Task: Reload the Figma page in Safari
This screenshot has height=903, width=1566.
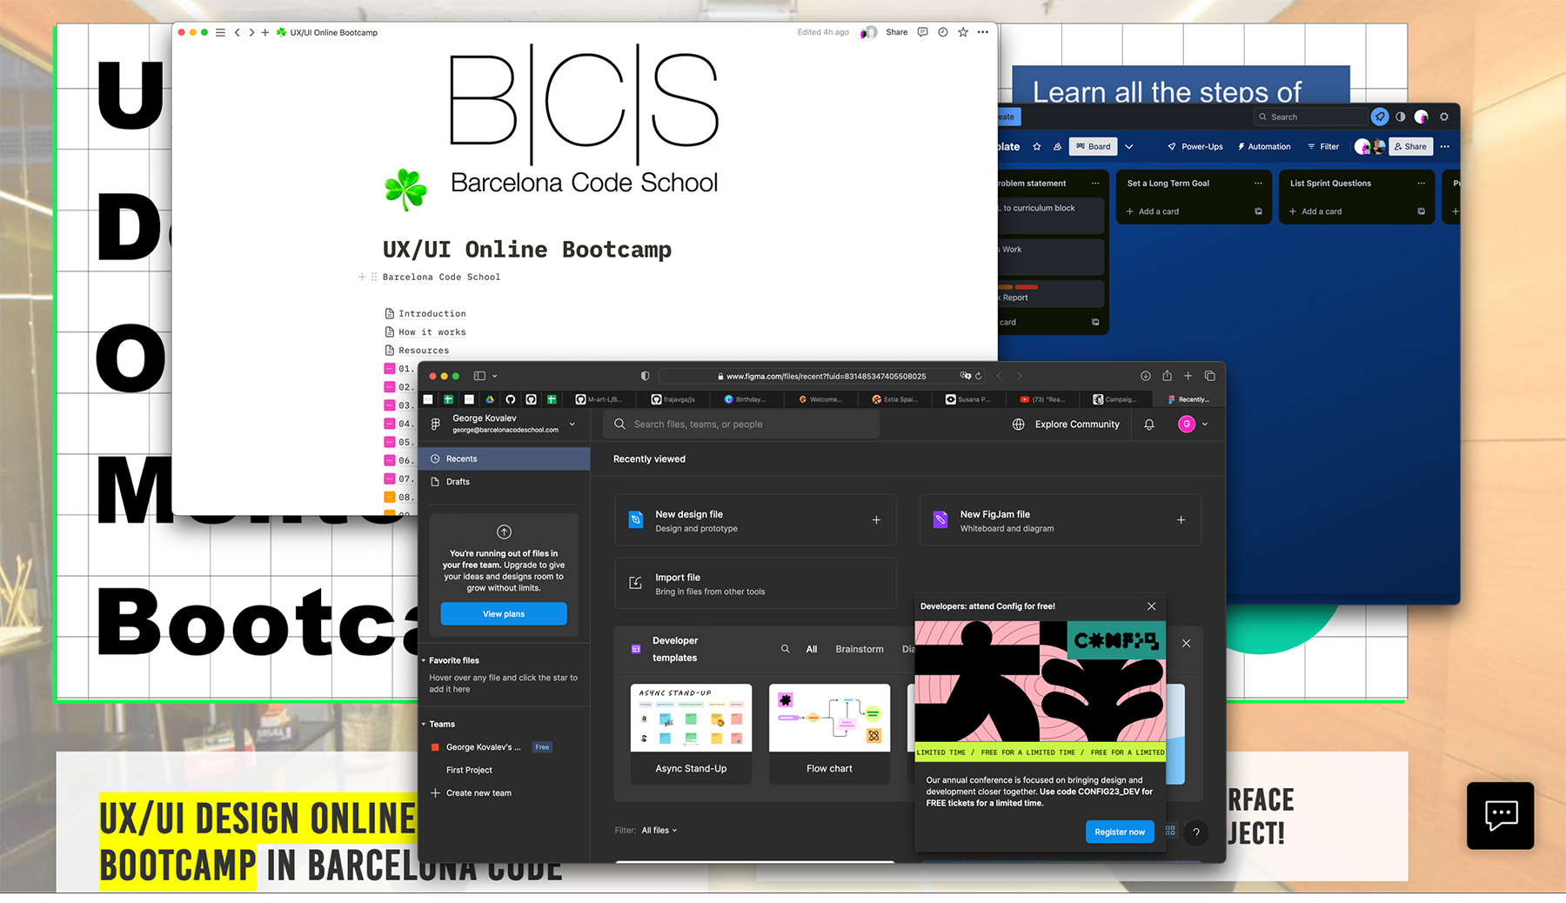Action: coord(979,376)
